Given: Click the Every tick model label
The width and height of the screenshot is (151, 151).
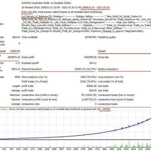Looking at the screenshot, I should pyautogui.click(x=27, y=12).
